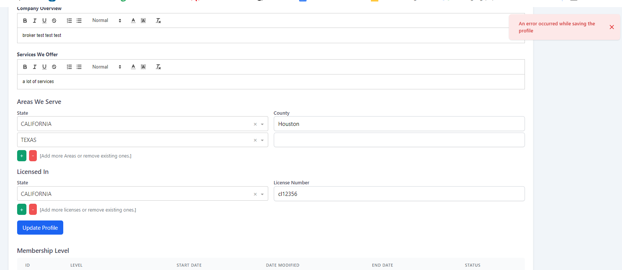Dismiss the error saving profile notification

(x=612, y=27)
